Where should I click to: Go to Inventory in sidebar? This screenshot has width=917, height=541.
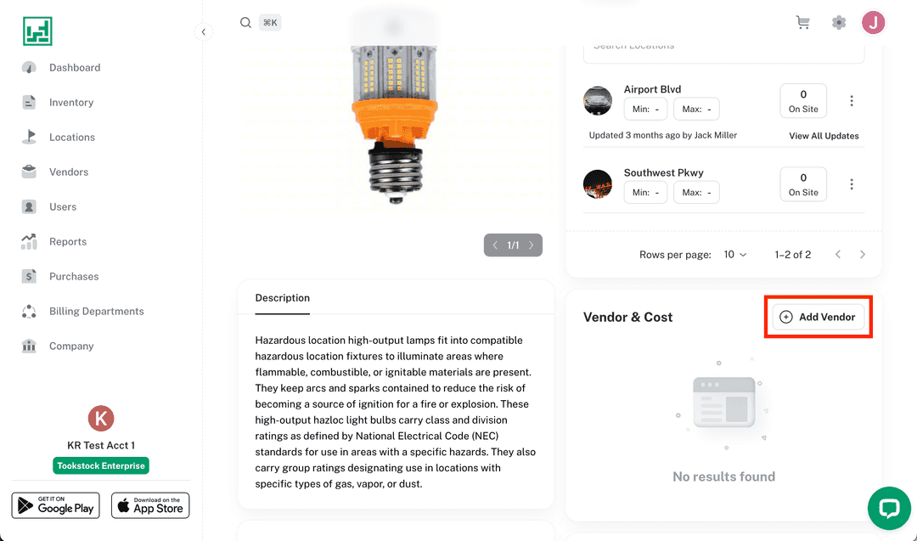(70, 103)
